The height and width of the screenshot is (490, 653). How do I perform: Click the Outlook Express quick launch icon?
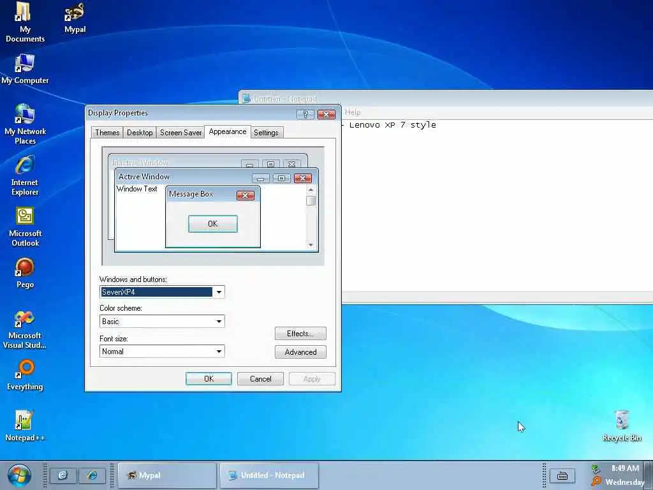point(63,475)
